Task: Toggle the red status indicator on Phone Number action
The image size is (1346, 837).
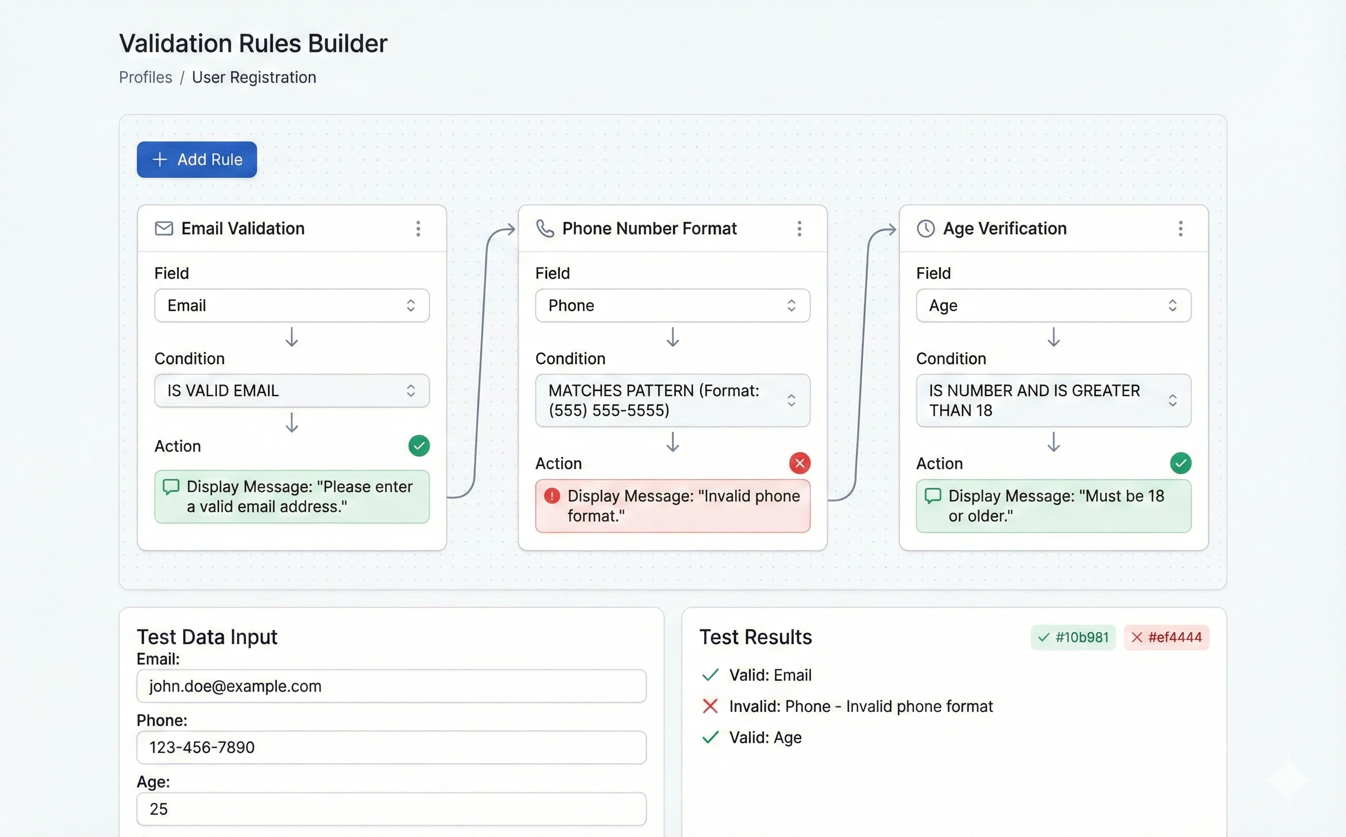Action: pos(800,463)
